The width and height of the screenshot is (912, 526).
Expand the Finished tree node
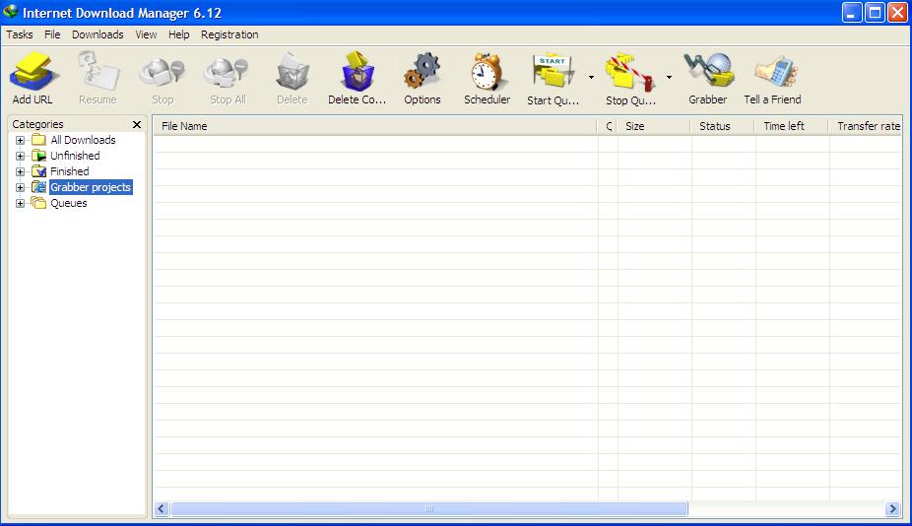[x=21, y=171]
